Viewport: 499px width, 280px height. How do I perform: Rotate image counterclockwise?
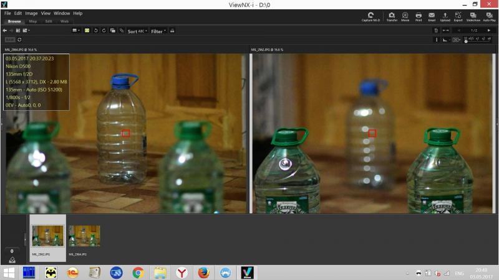coord(95,30)
